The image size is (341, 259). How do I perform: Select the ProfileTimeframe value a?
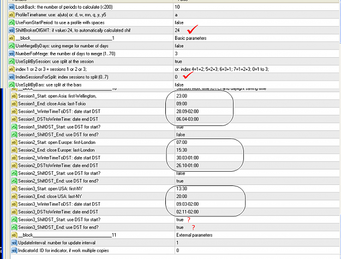point(176,15)
